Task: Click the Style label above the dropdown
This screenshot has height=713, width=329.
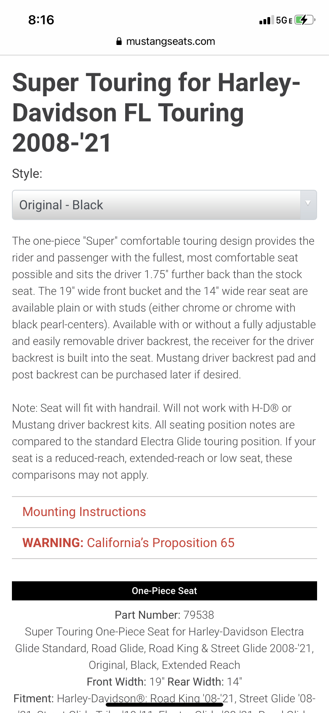Action: 27,173
